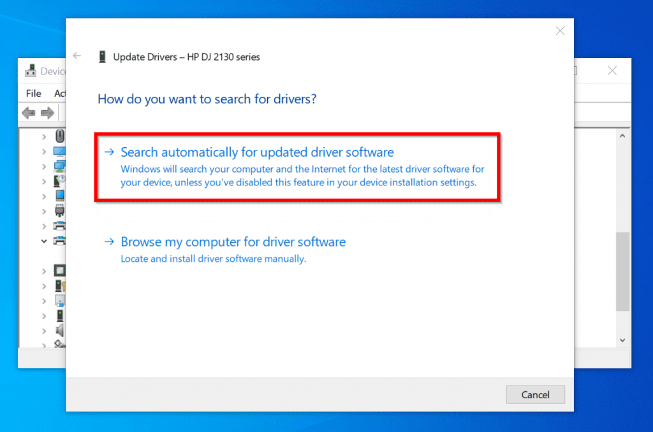Click Device Manager toolbar Forward arrow
Screen dimensions: 653x432
coord(47,113)
